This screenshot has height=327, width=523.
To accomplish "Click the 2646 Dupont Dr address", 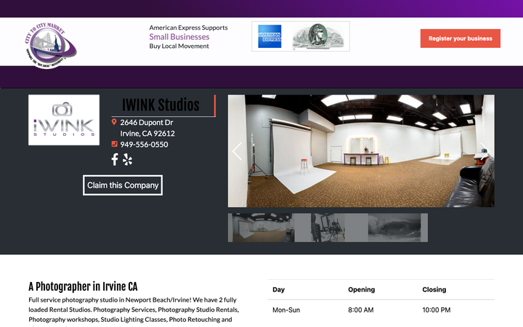I will (147, 123).
